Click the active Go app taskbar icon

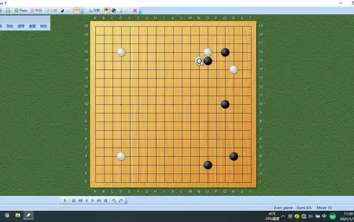pos(29,215)
